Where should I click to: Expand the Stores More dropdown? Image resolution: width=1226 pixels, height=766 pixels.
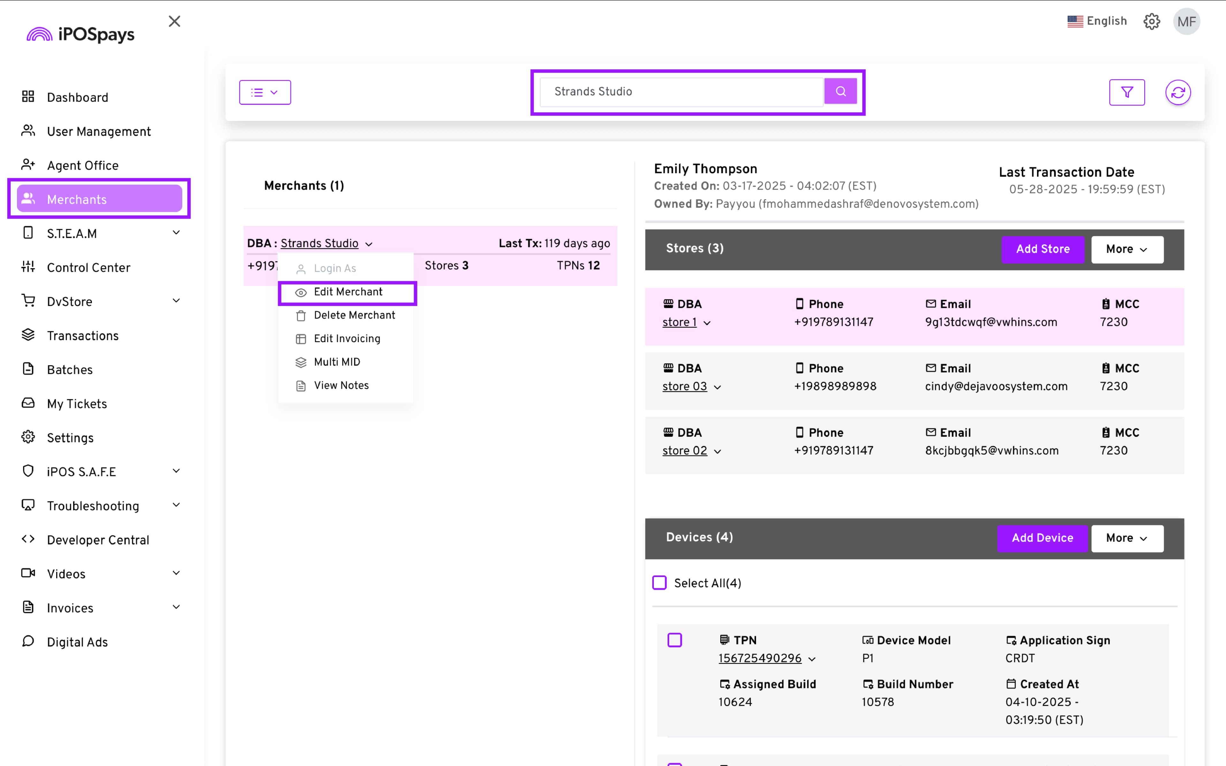[x=1127, y=249]
